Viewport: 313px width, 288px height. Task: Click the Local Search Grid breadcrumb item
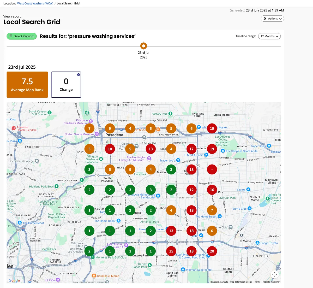tap(68, 3)
